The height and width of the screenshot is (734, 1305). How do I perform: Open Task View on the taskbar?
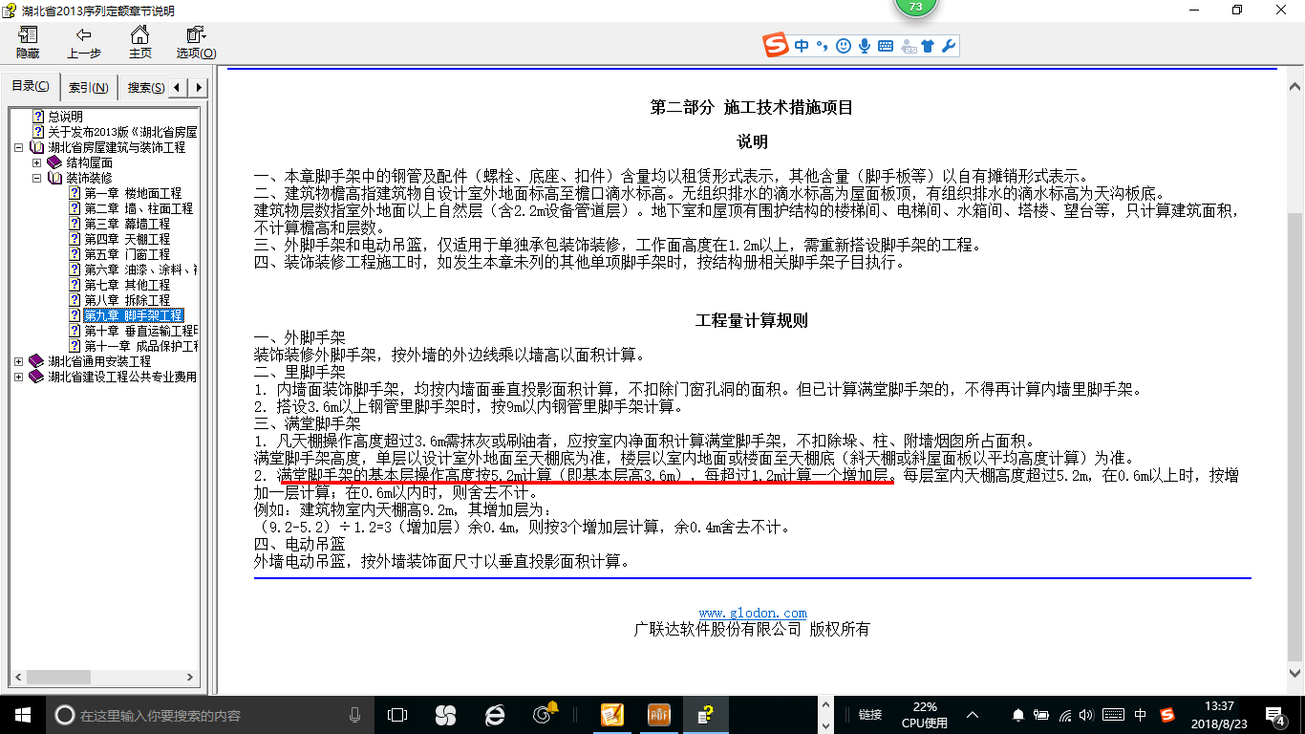[x=397, y=714]
